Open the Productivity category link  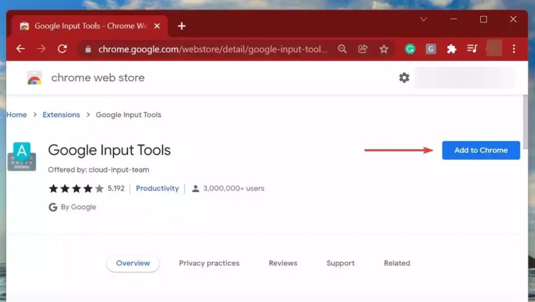(x=157, y=188)
